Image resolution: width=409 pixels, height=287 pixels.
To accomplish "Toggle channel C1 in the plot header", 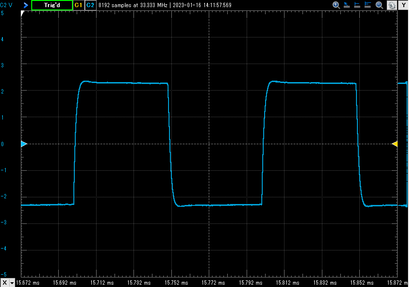I will tap(78, 5).
